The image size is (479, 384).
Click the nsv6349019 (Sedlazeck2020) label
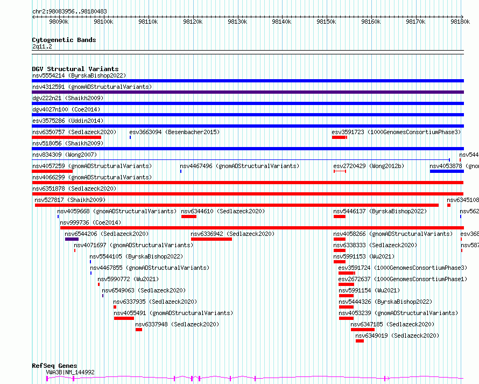pos(397,336)
